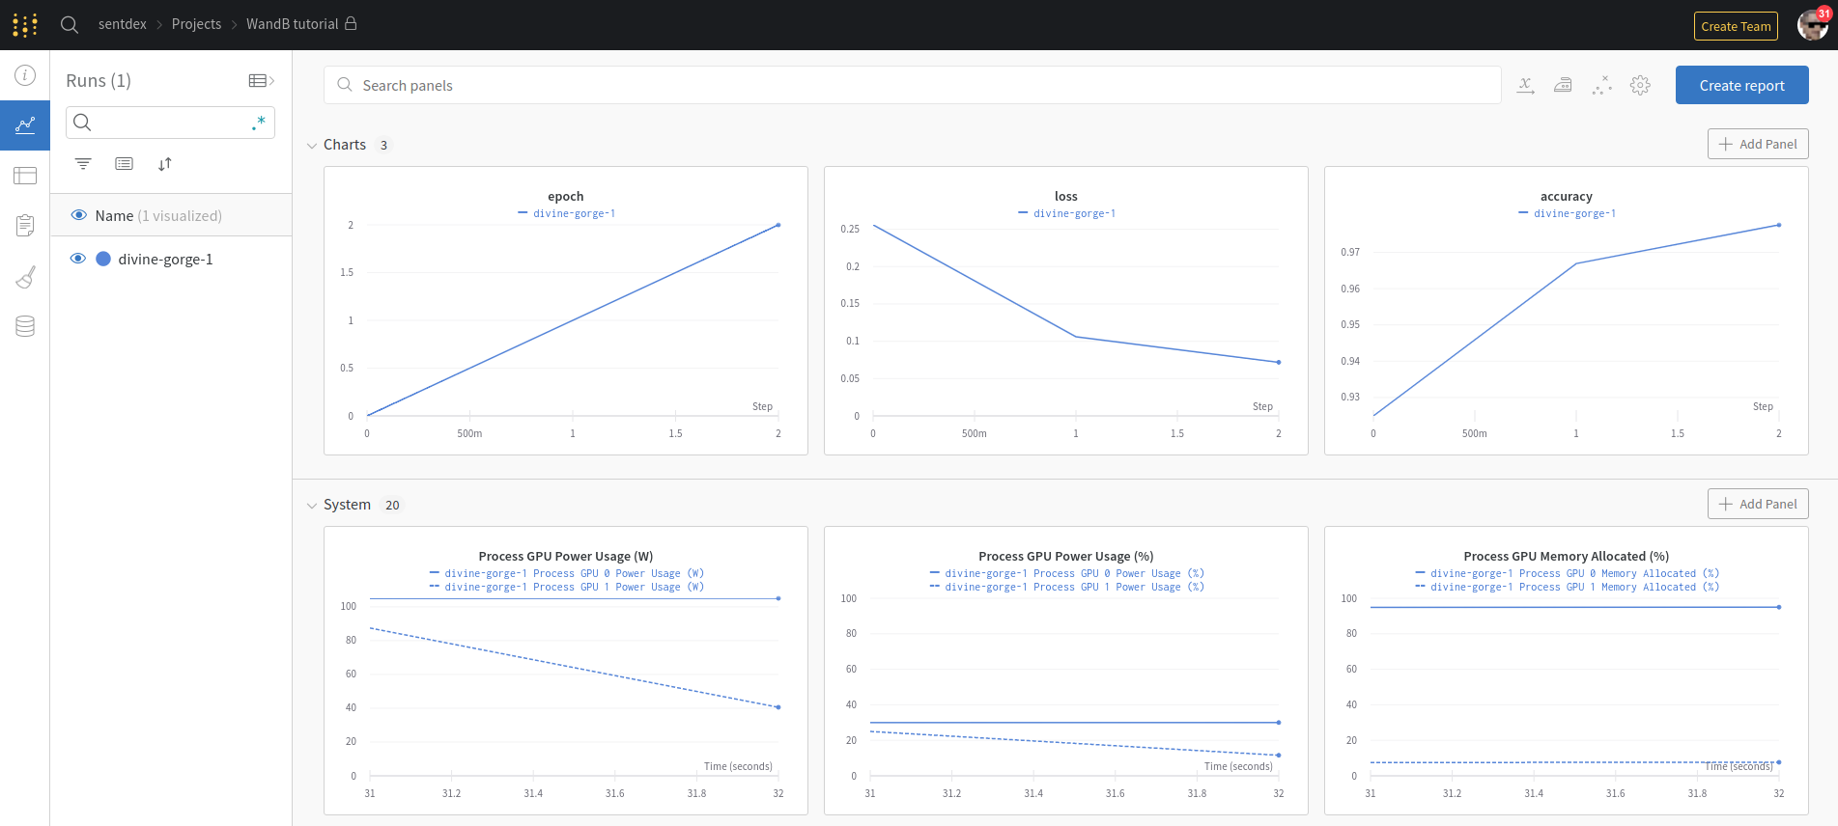Open the reports clipboard icon in sidebar
The image size is (1838, 826).
25,226
